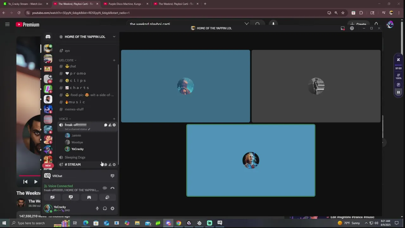Open Chrome three-dot menu
The width and height of the screenshot is (405, 228).
(399, 13)
